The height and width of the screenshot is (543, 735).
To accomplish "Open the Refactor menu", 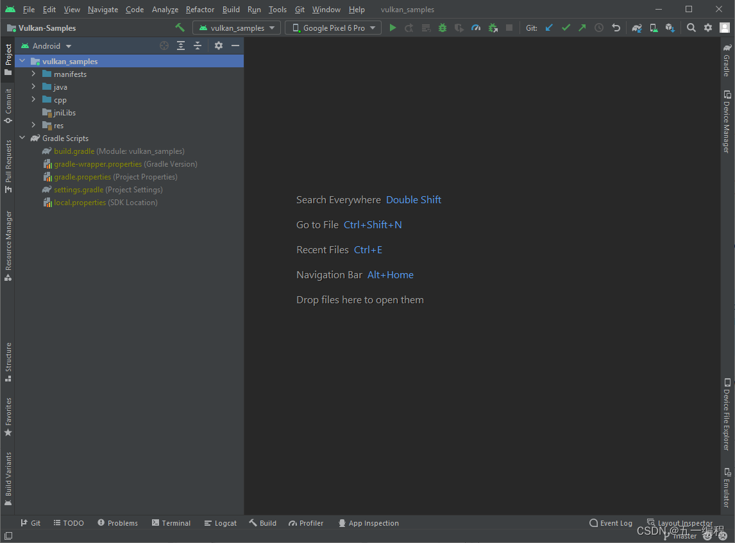I will click(x=200, y=10).
